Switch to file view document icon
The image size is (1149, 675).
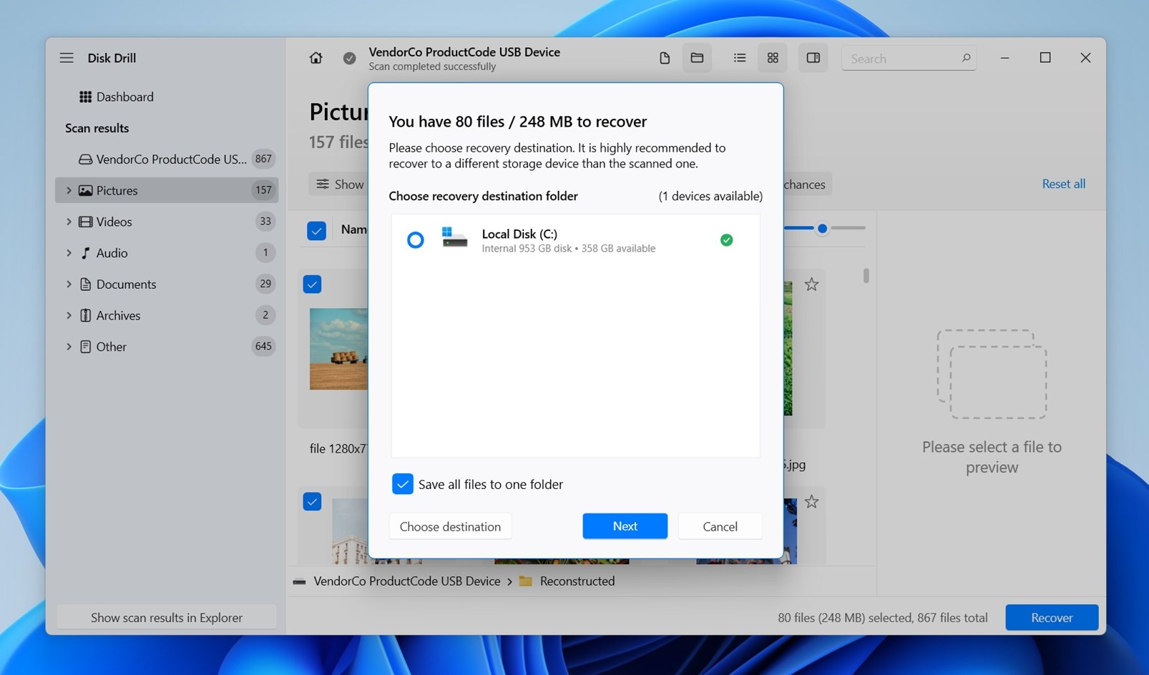coord(665,58)
